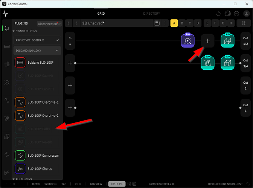This screenshot has height=188, width=253.
Task: Switch to the Directory tab
Action: tap(151, 14)
